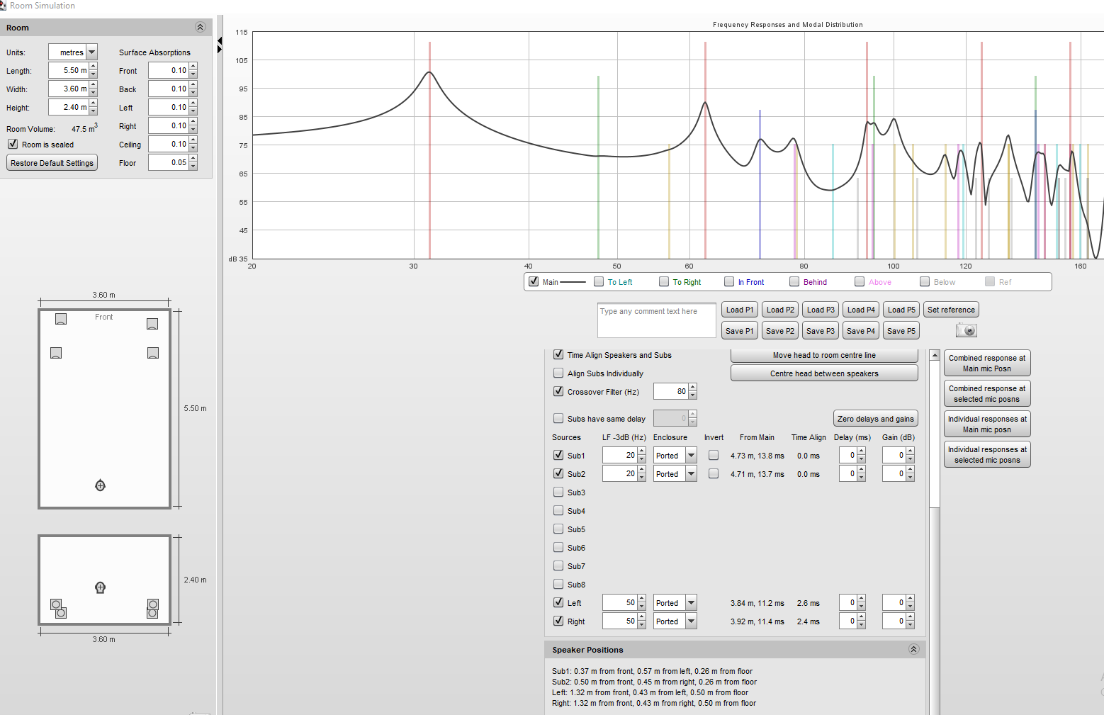Toggle Crossover Filter checkbox

tap(558, 391)
